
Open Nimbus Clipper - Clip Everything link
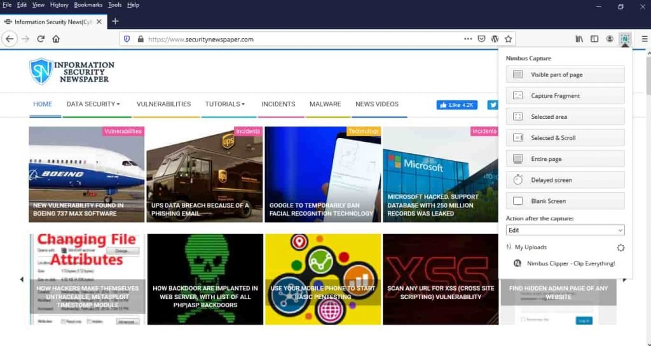tap(571, 263)
